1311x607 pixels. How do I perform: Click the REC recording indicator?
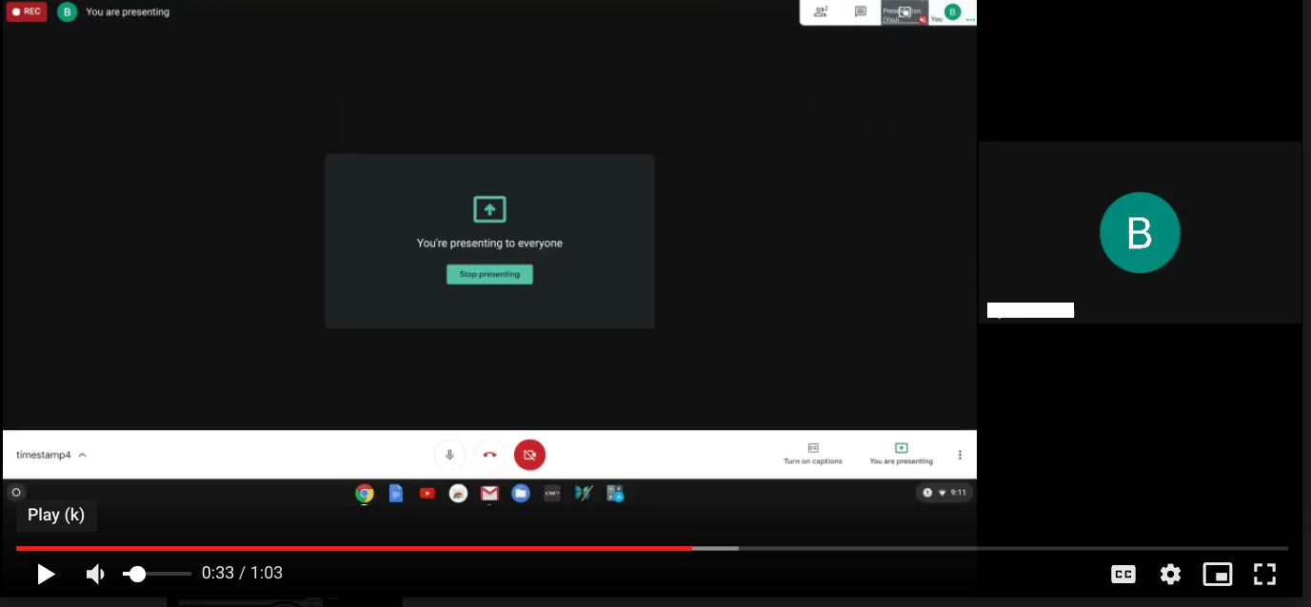[26, 11]
